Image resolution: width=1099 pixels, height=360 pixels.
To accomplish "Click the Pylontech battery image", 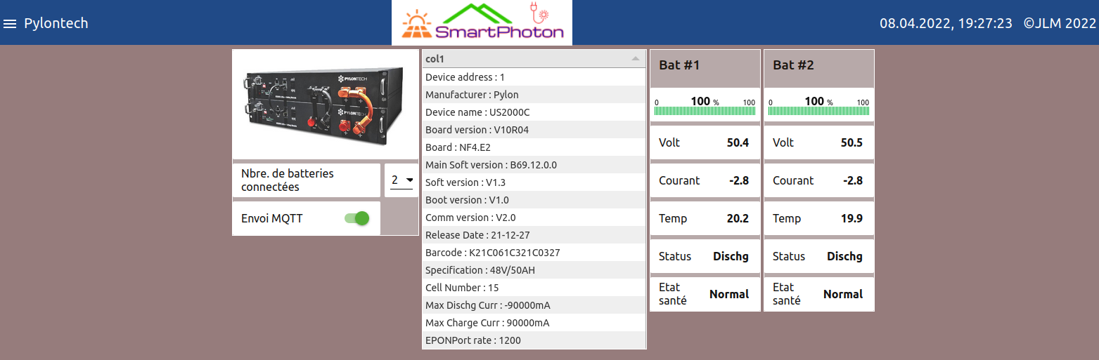I will click(325, 104).
